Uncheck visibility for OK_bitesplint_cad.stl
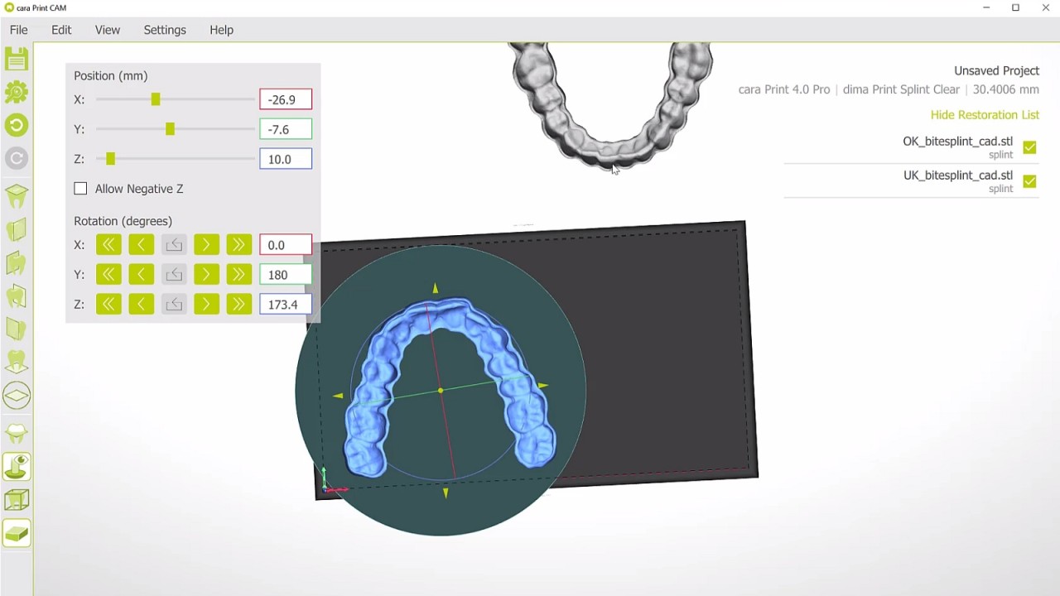The width and height of the screenshot is (1060, 596). click(x=1029, y=147)
